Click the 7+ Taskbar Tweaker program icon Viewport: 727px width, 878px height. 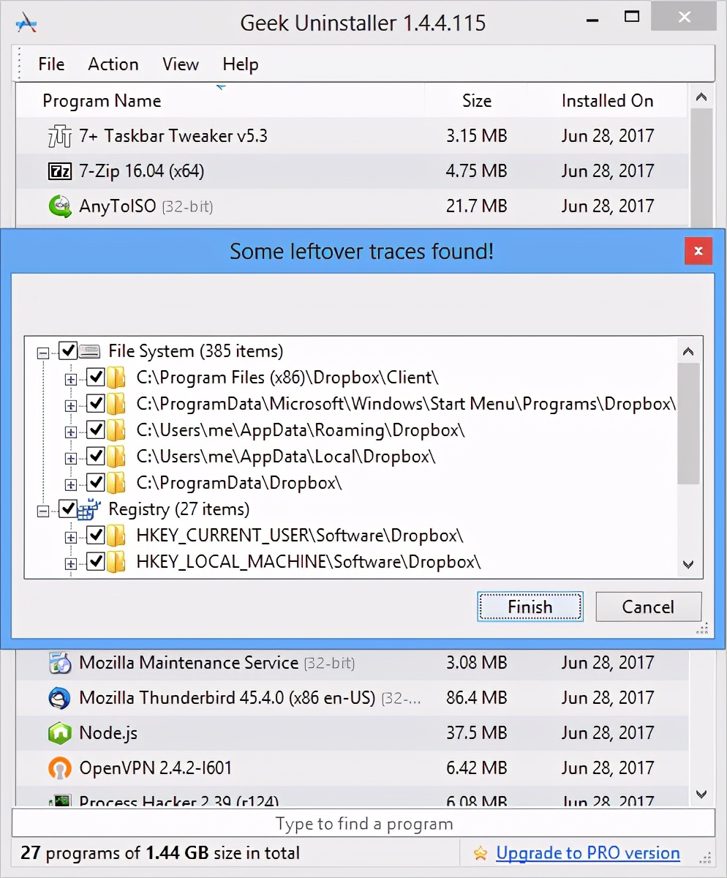tap(59, 136)
